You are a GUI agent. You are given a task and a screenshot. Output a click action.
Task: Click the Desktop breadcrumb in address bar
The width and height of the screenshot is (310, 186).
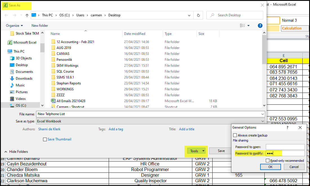tap(114, 15)
